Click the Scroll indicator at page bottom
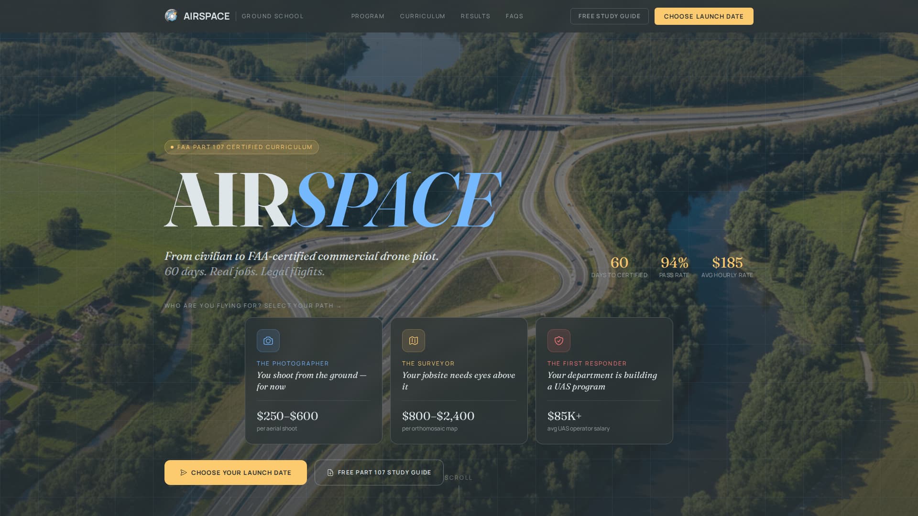The image size is (918, 516). (459, 477)
